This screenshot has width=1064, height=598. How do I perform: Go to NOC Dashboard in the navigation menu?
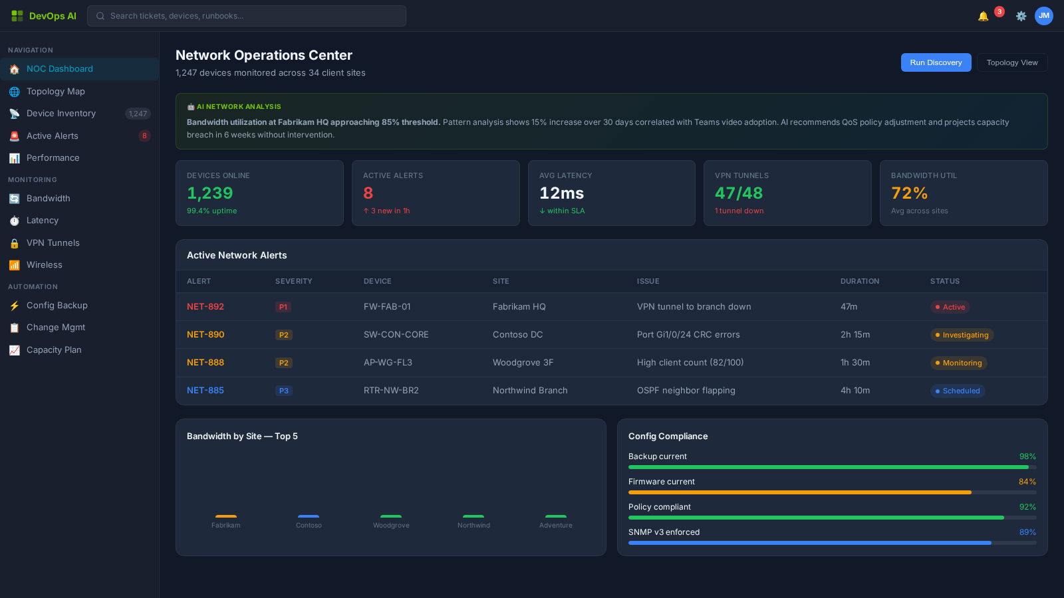coord(59,68)
